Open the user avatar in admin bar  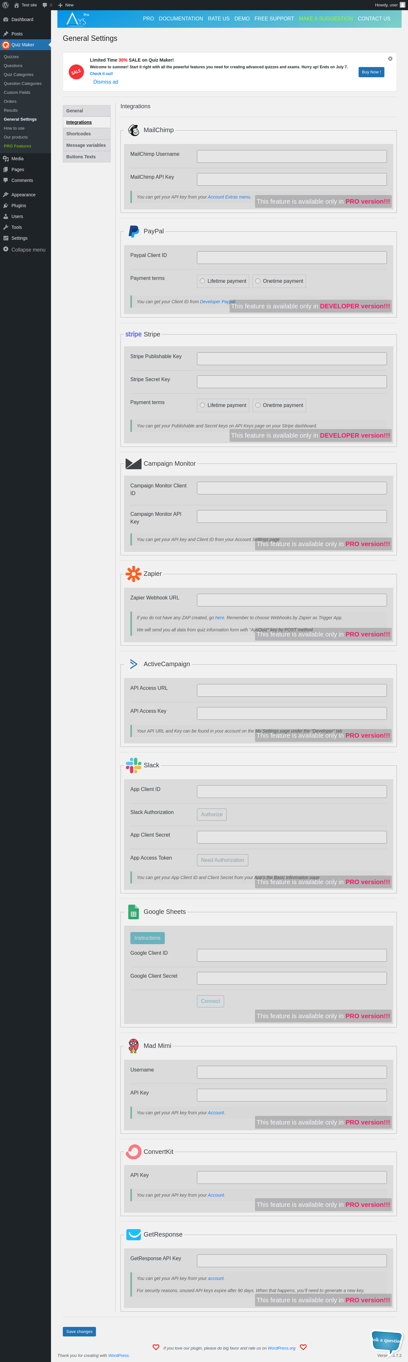pyautogui.click(x=402, y=5)
